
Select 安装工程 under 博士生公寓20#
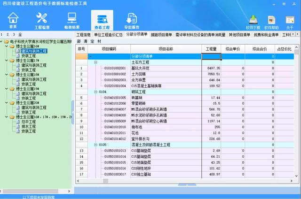tap(28, 112)
